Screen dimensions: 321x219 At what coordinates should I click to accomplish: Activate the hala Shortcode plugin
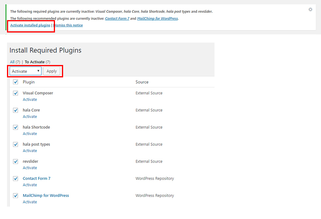(x=30, y=133)
